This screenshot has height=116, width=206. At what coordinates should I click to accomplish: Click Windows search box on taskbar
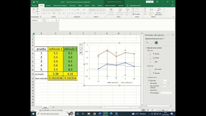tap(56, 114)
